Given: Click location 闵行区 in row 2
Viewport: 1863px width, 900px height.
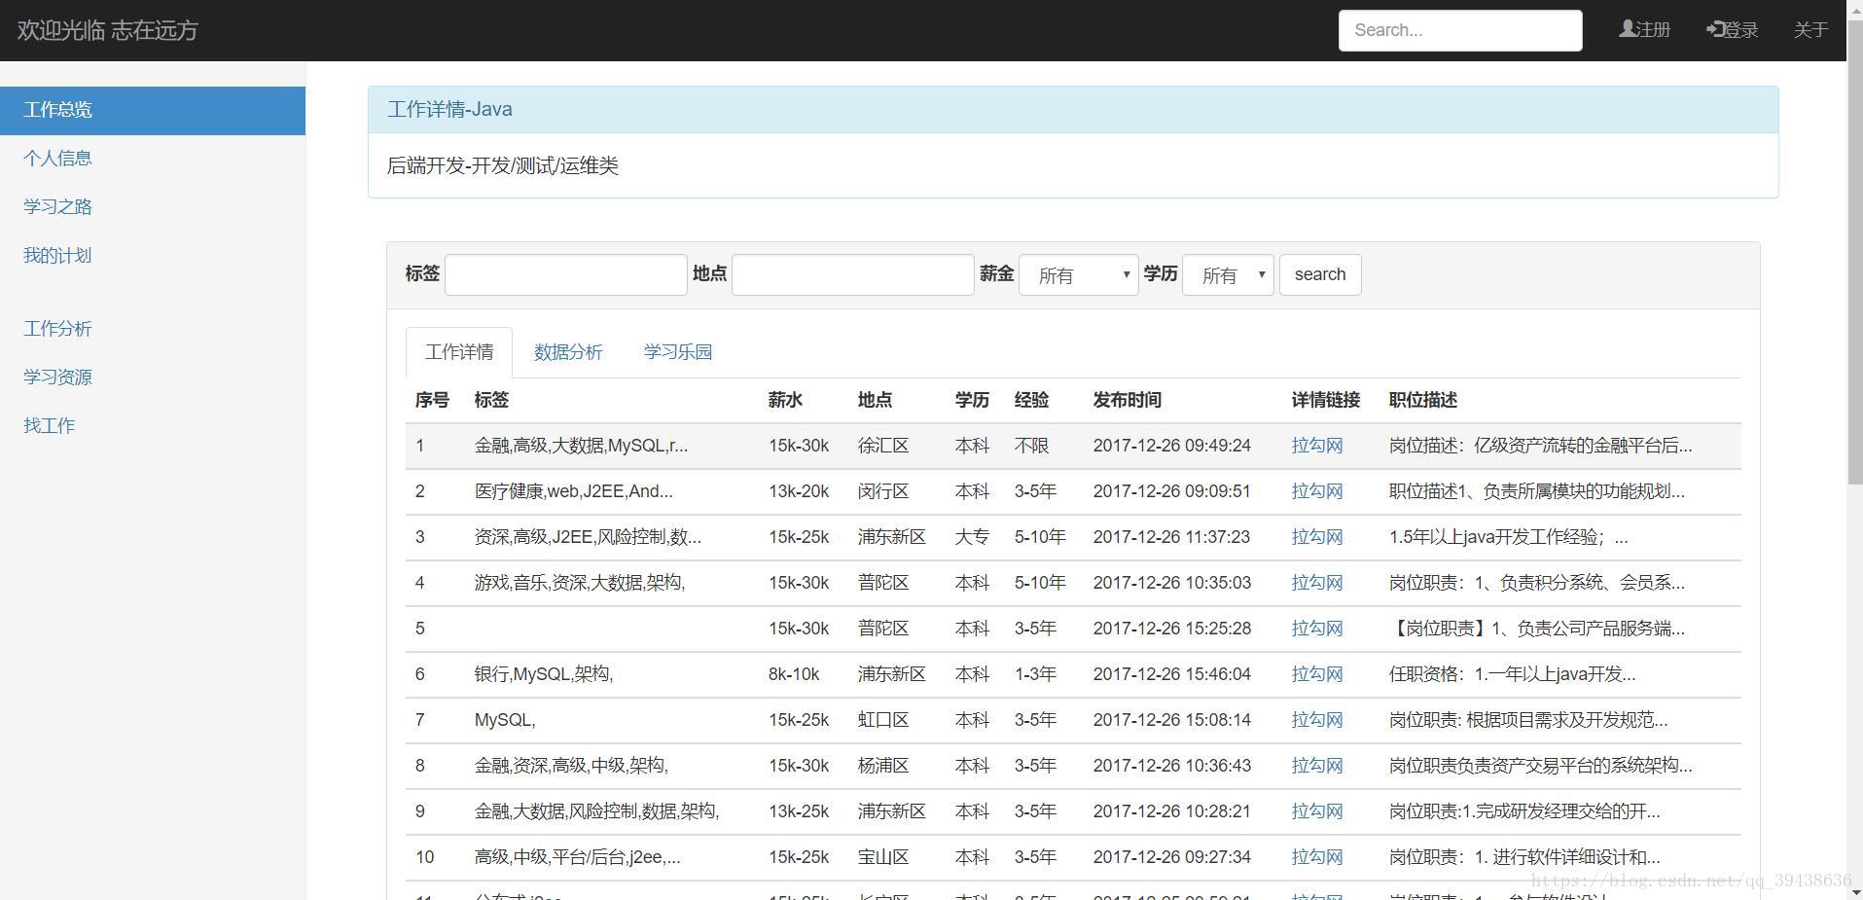Looking at the screenshot, I should (x=883, y=491).
